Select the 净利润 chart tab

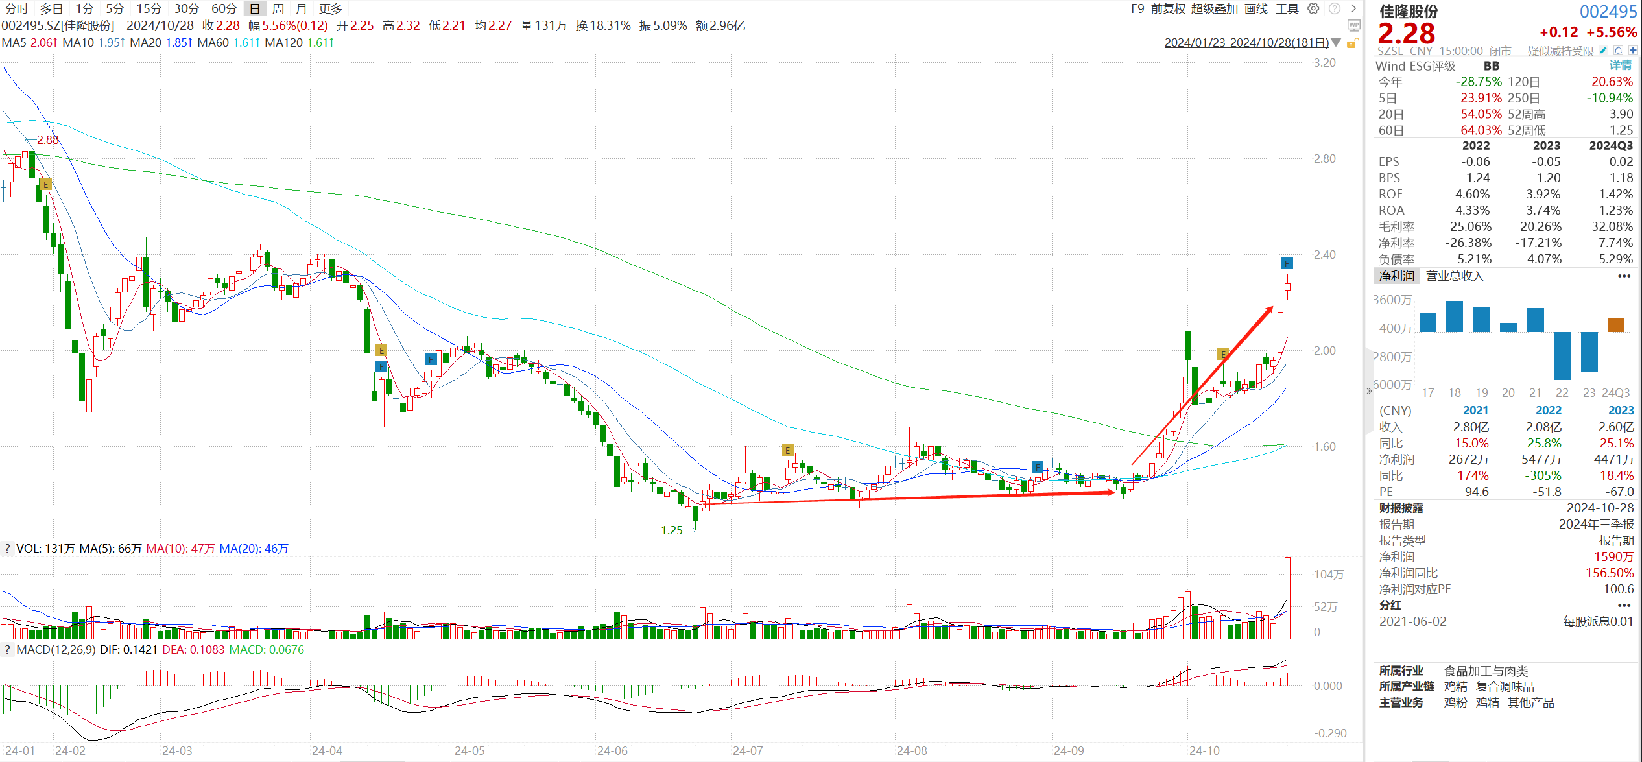click(x=1396, y=276)
